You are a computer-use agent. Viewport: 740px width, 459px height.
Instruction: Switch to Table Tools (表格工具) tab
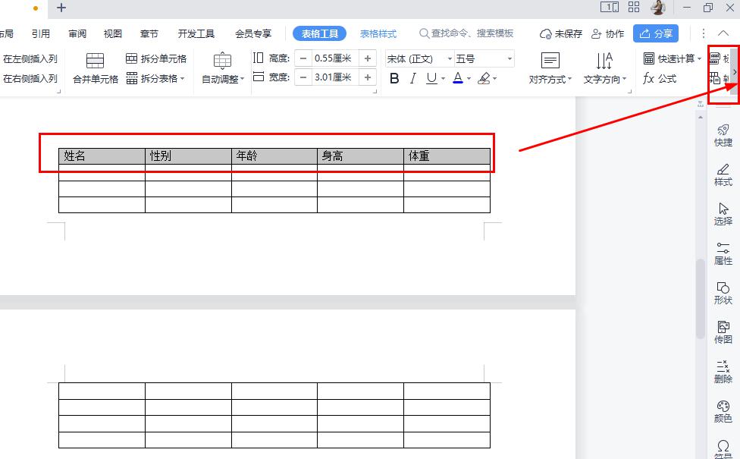(319, 33)
